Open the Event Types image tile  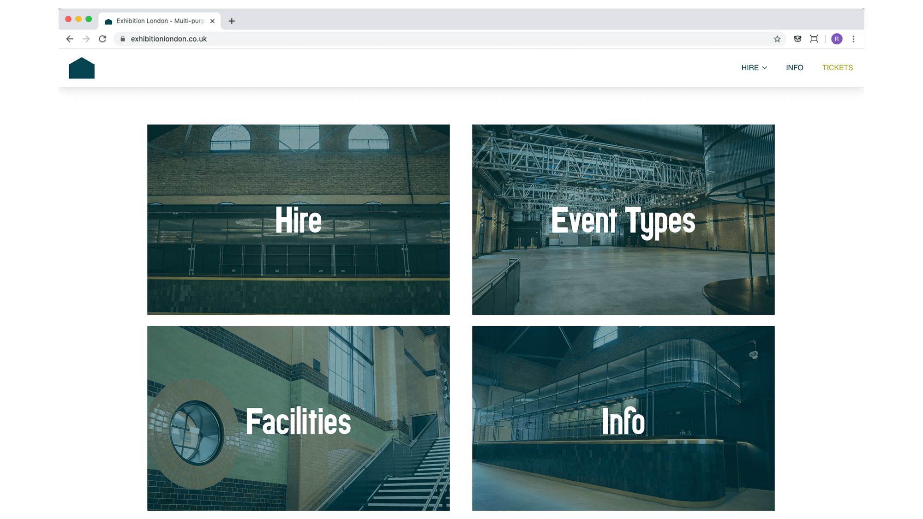pos(623,220)
